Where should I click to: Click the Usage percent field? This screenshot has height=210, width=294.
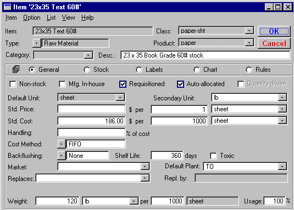pyautogui.click(x=275, y=201)
